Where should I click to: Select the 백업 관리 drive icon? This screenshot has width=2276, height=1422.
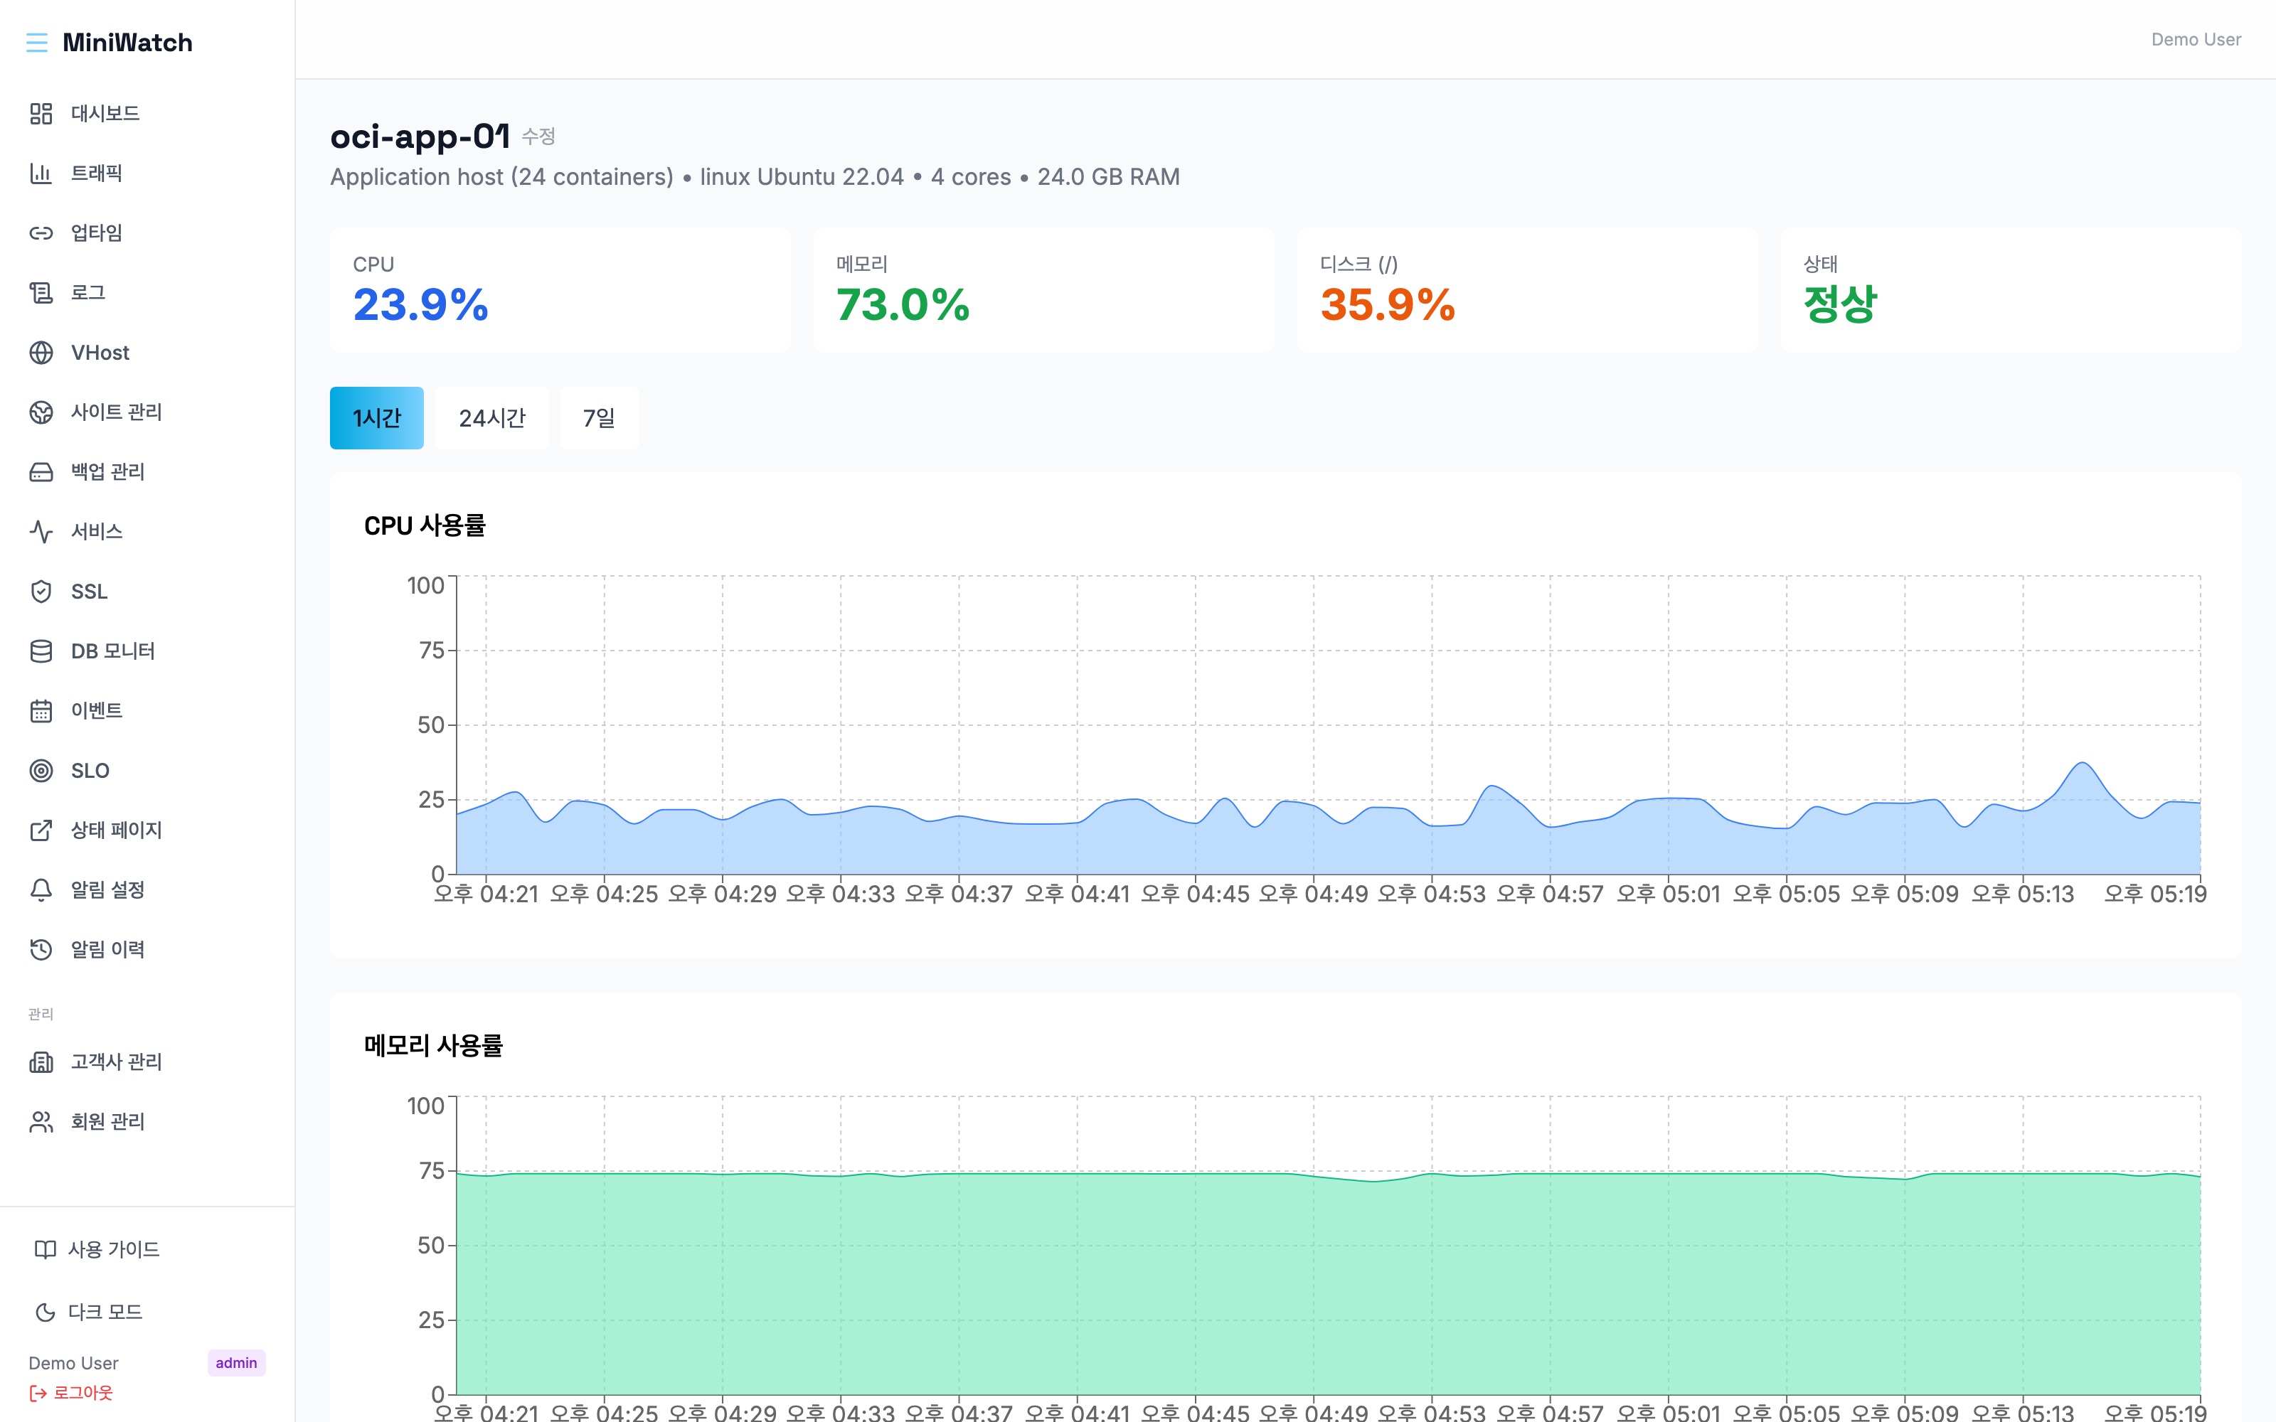tap(41, 472)
